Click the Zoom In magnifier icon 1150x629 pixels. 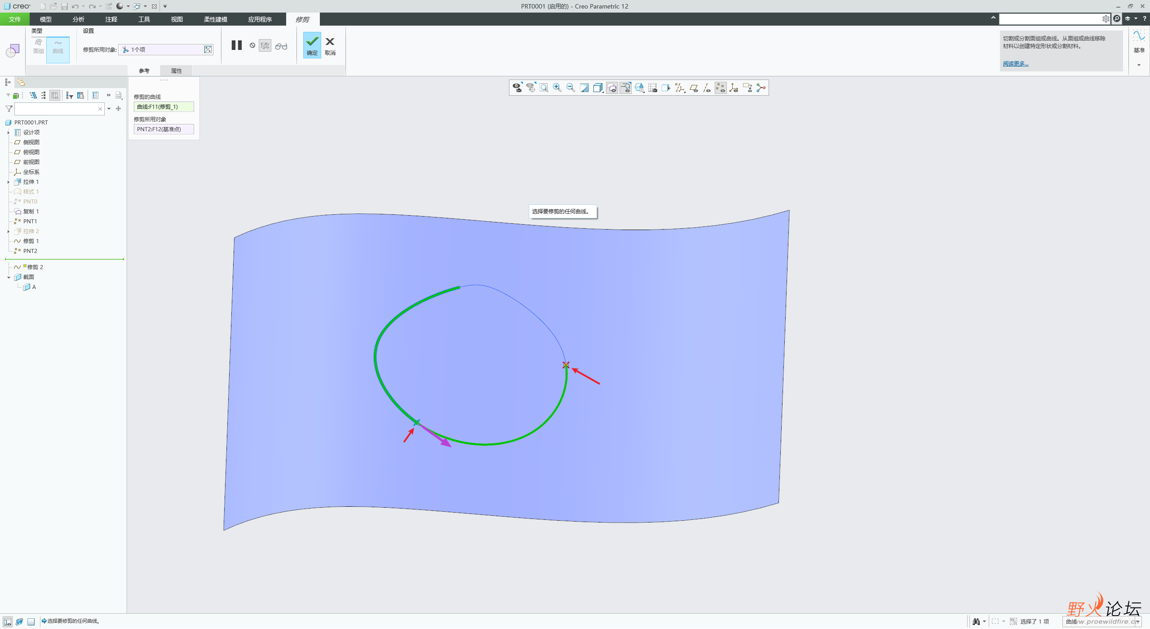[557, 88]
